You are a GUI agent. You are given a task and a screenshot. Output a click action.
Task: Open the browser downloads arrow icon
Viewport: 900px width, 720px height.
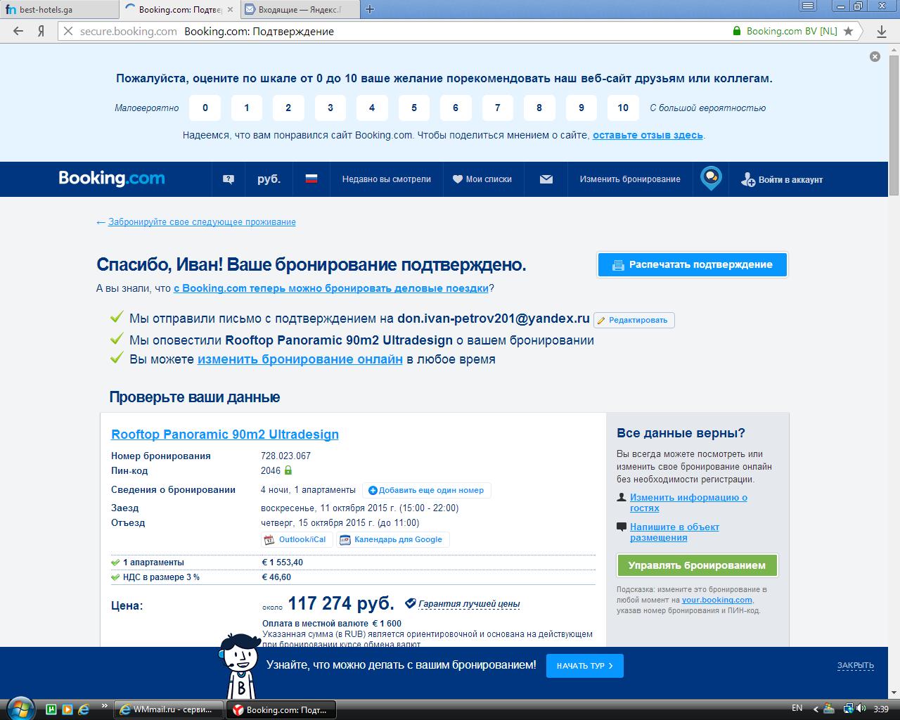(882, 31)
